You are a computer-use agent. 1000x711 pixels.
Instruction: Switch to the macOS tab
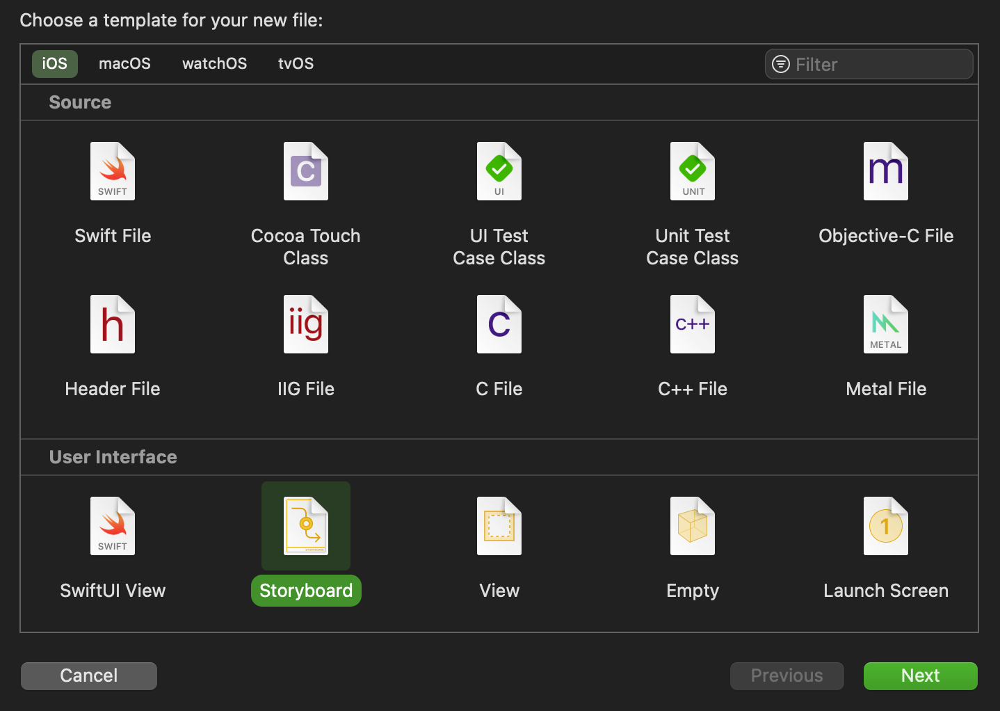click(x=124, y=63)
